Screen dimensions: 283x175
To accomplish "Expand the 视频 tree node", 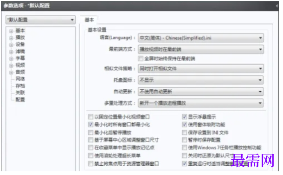I will pos(11,66).
